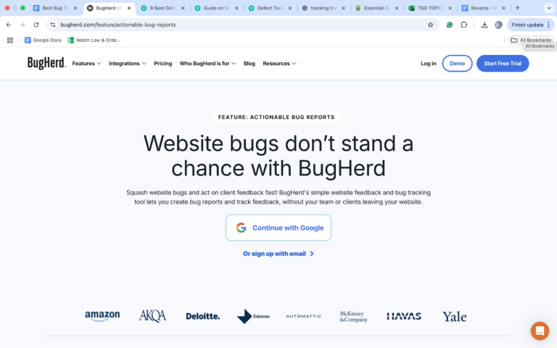The width and height of the screenshot is (557, 348).
Task: Go to the Pricing page
Action: tap(162, 64)
